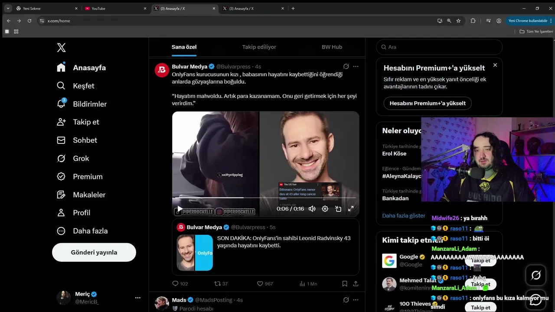
Task: Follow Mehmed Talat with Takip et
Action: coord(480,284)
